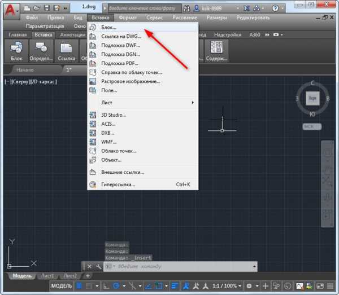Click the 2D каркас visual style label
This screenshot has height=295, width=339.
[43, 82]
